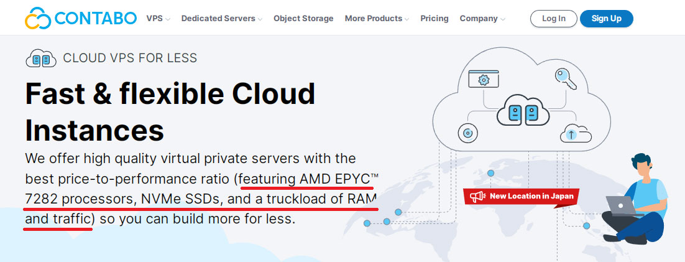Open the Pricing page
This screenshot has width=685, height=262.
434,19
